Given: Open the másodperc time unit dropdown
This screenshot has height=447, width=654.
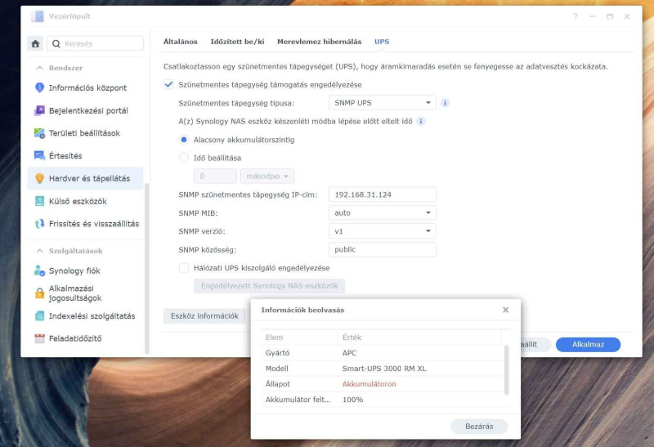Looking at the screenshot, I should click(267, 176).
